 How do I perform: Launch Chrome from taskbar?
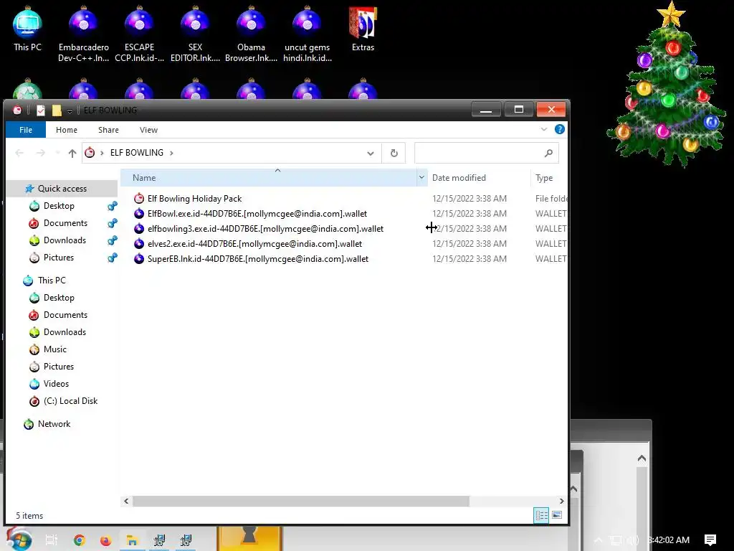point(79,540)
